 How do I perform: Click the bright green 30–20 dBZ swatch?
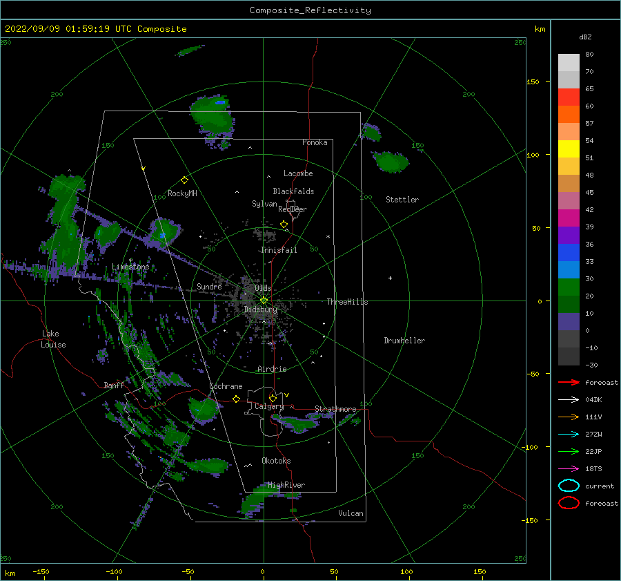coord(569,287)
